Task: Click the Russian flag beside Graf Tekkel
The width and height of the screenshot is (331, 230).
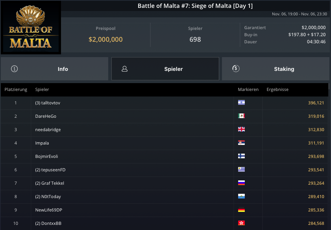Action: pyautogui.click(x=241, y=183)
